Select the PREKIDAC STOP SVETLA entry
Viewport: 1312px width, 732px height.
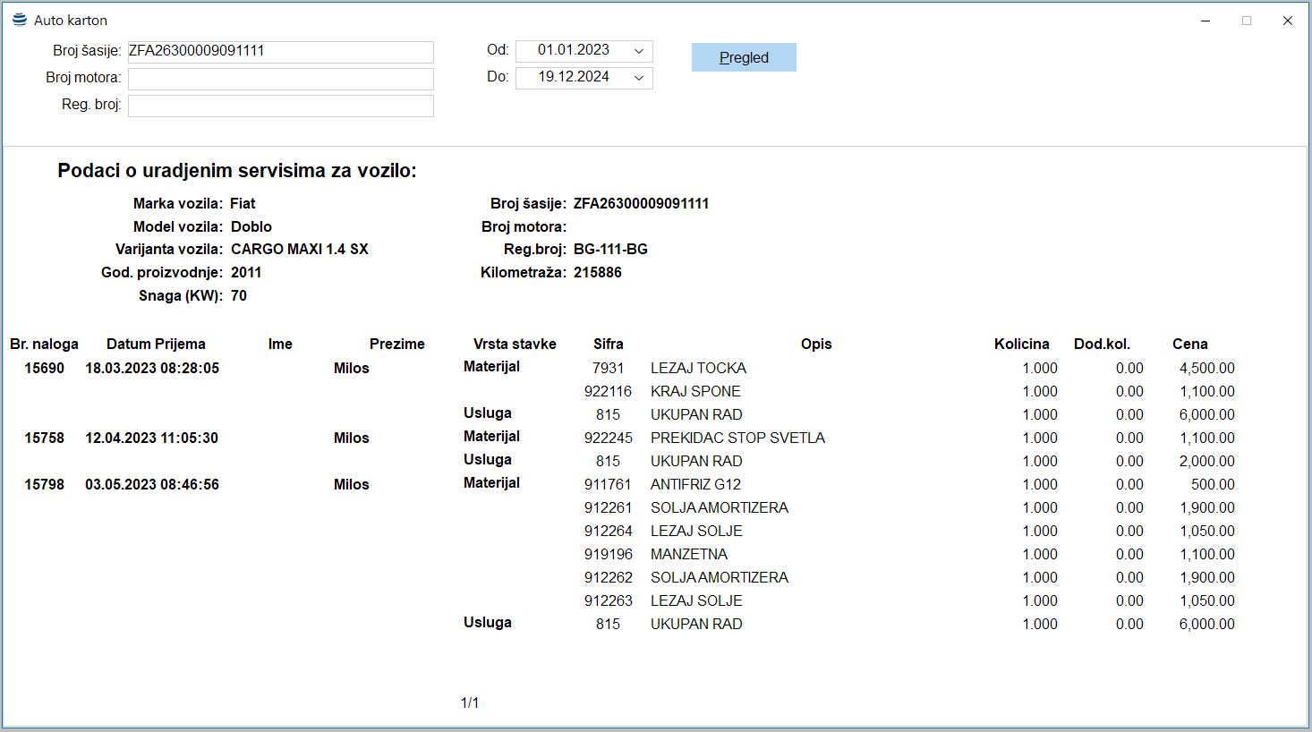point(737,438)
